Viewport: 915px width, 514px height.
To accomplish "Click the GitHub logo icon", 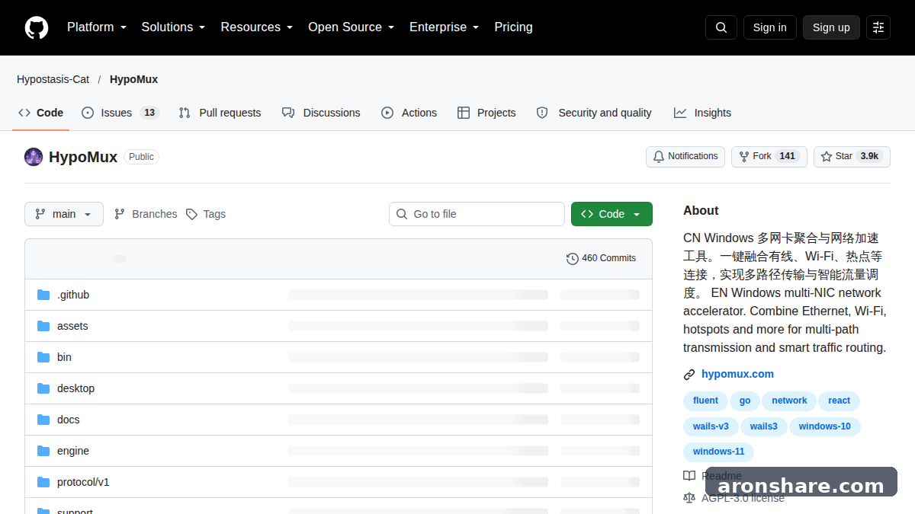I will 37,27.
